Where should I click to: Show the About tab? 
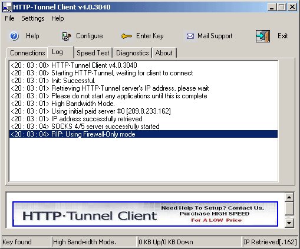point(164,53)
